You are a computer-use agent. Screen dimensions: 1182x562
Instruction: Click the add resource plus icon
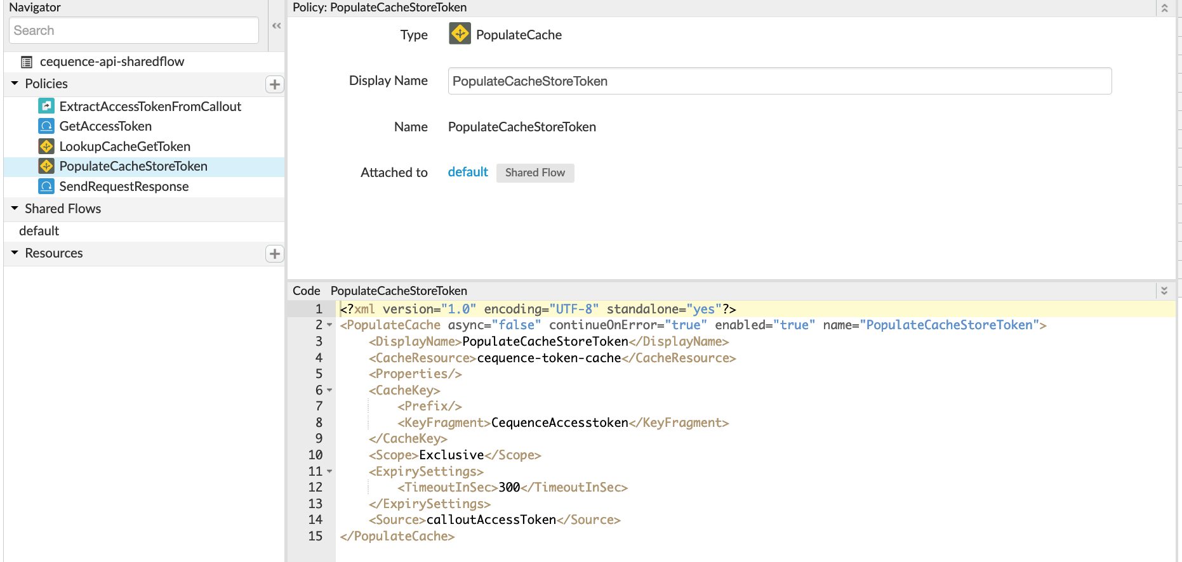(x=274, y=254)
